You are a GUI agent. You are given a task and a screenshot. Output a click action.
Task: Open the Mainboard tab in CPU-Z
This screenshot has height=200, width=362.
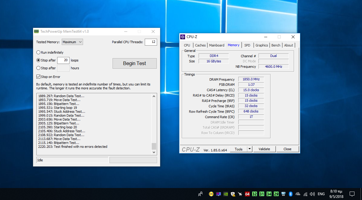[x=217, y=45]
